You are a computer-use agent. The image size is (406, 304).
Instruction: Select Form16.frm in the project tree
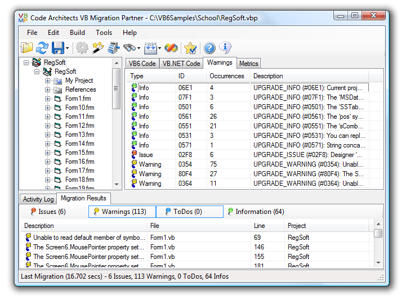coord(80,162)
